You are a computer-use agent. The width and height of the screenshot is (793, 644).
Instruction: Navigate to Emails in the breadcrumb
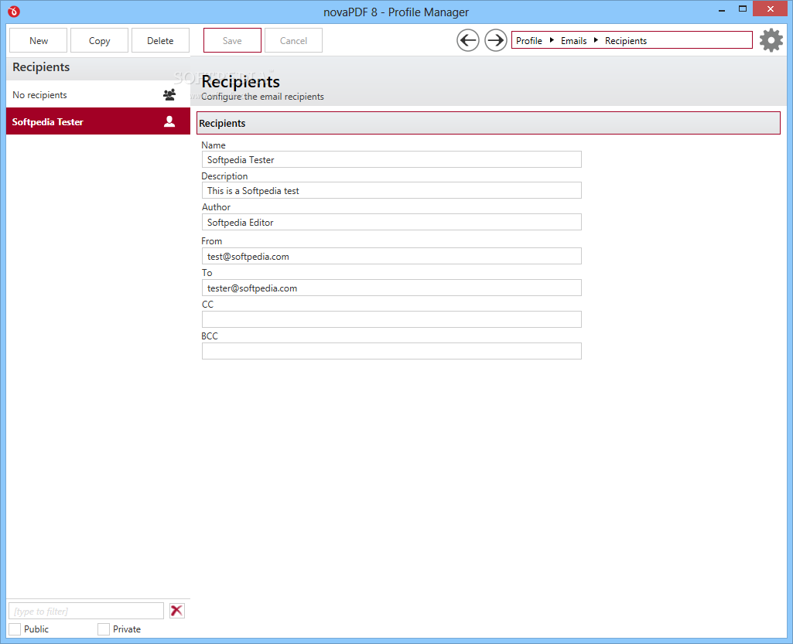pyautogui.click(x=573, y=40)
